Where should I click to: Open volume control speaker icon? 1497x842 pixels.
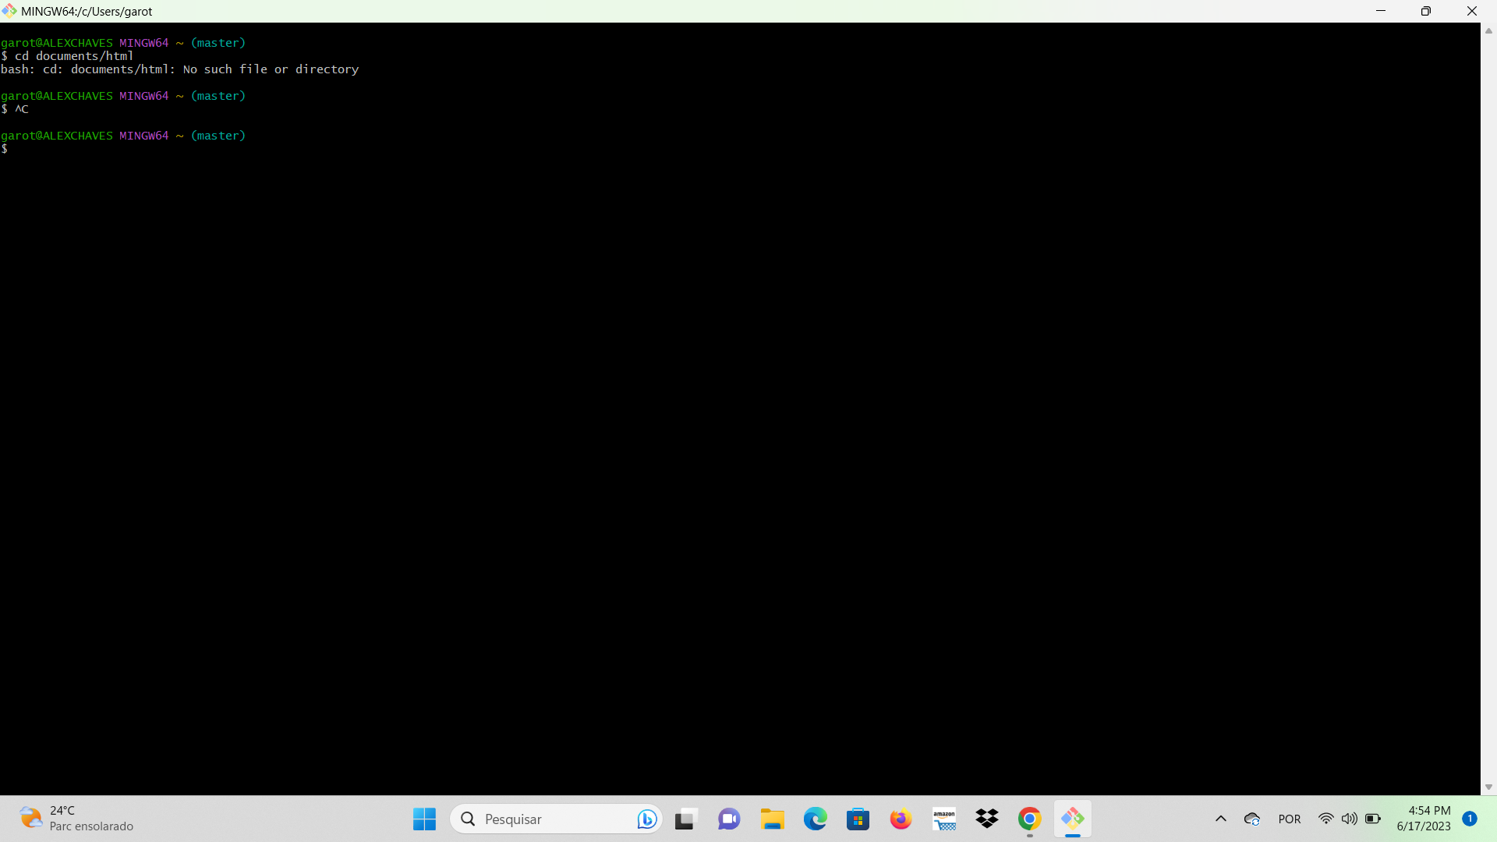pyautogui.click(x=1349, y=819)
